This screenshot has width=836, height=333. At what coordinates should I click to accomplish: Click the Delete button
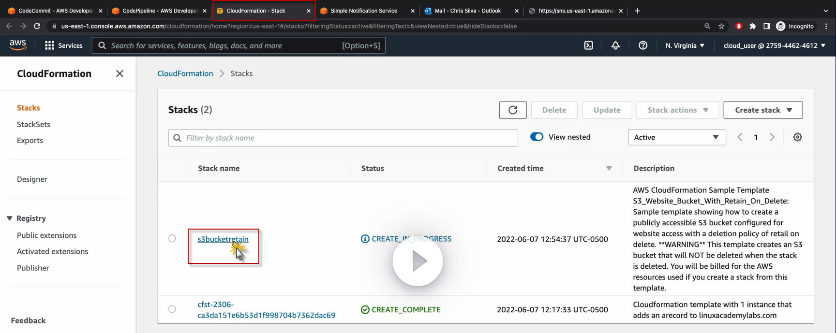click(554, 110)
